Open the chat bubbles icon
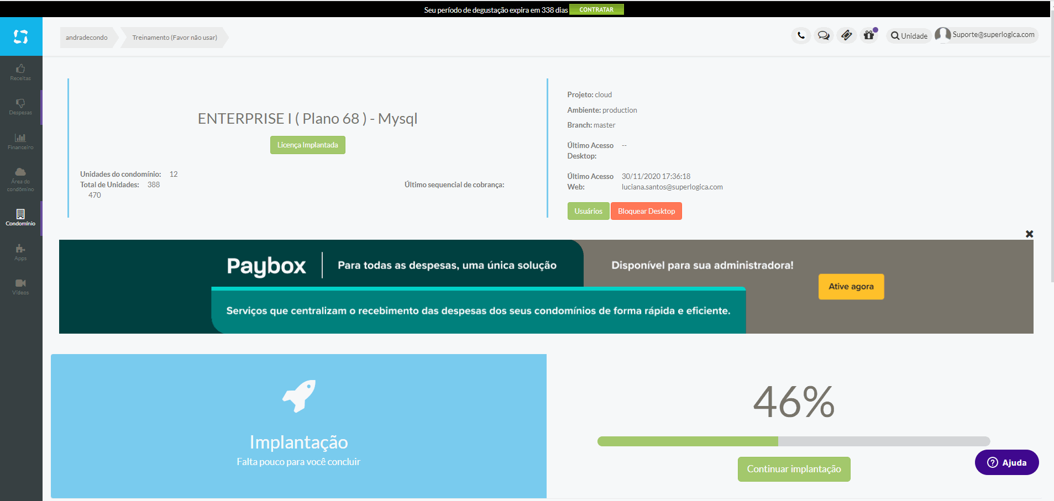The height and width of the screenshot is (501, 1054). [x=824, y=35]
